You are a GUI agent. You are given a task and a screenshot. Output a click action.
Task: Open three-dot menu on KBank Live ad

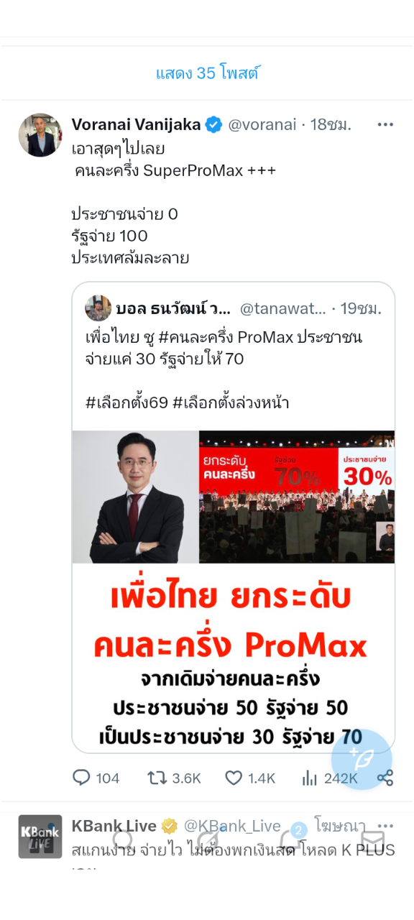385,826
